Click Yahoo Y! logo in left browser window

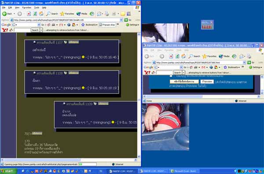coord(5,30)
